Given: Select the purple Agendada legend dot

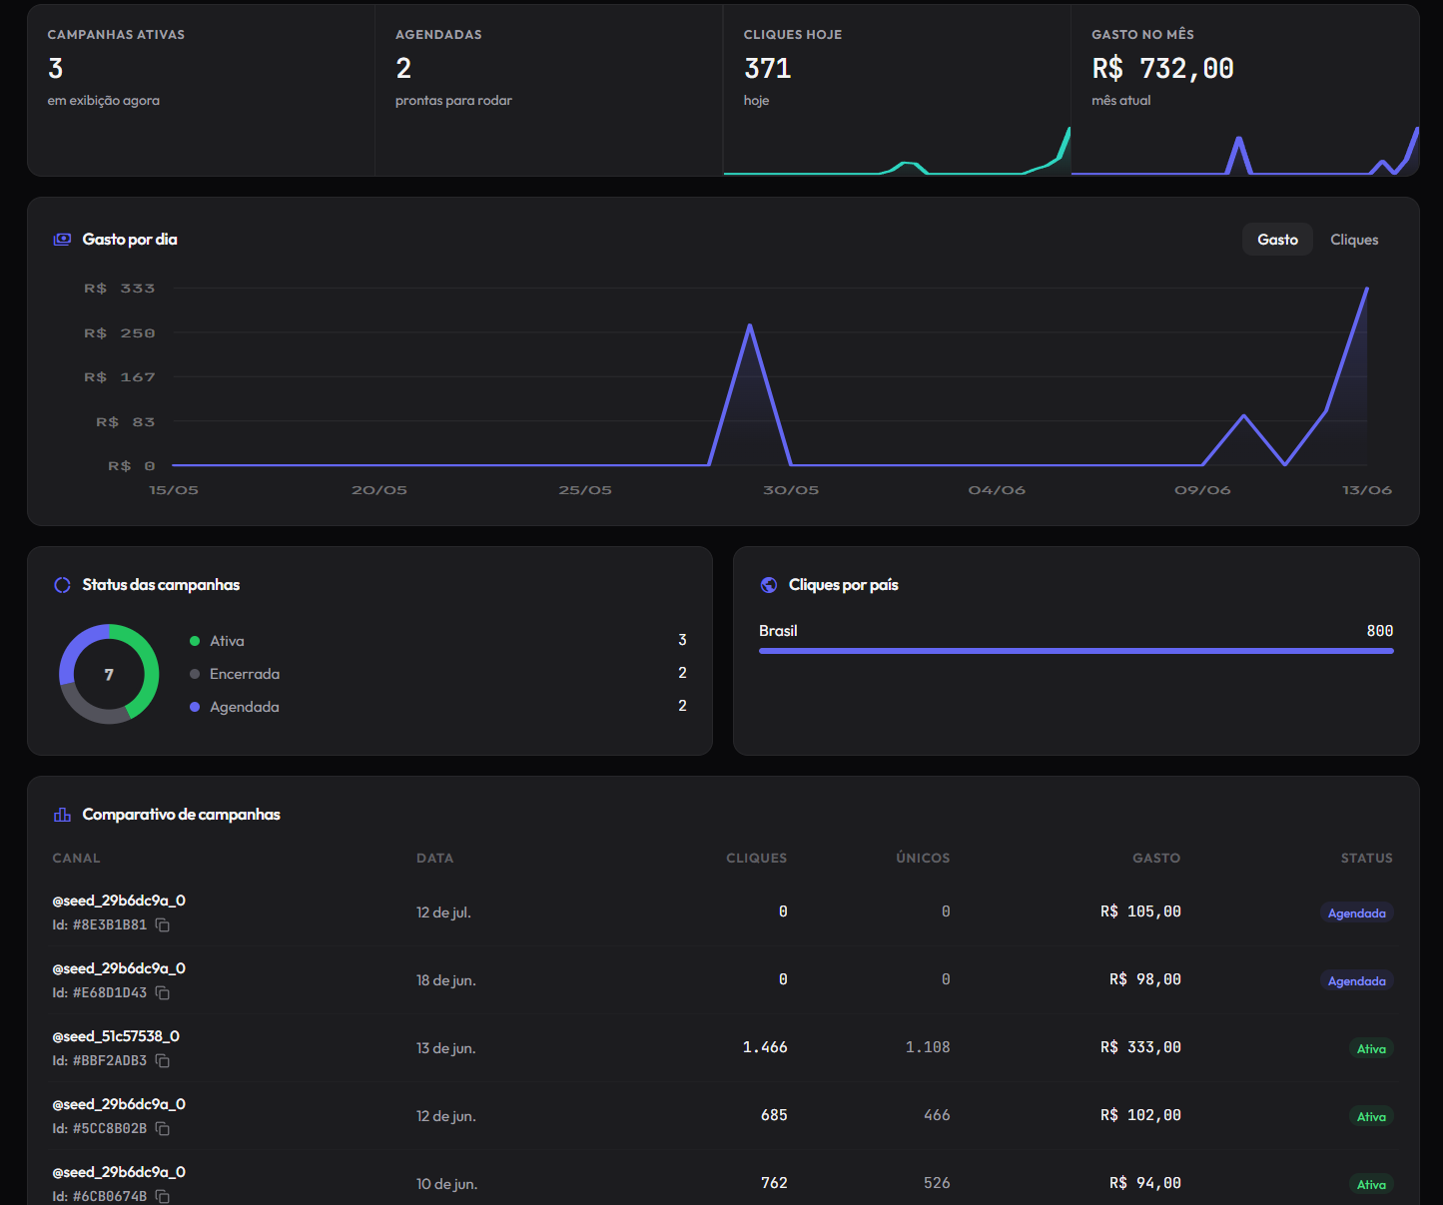Looking at the screenshot, I should pos(195,707).
